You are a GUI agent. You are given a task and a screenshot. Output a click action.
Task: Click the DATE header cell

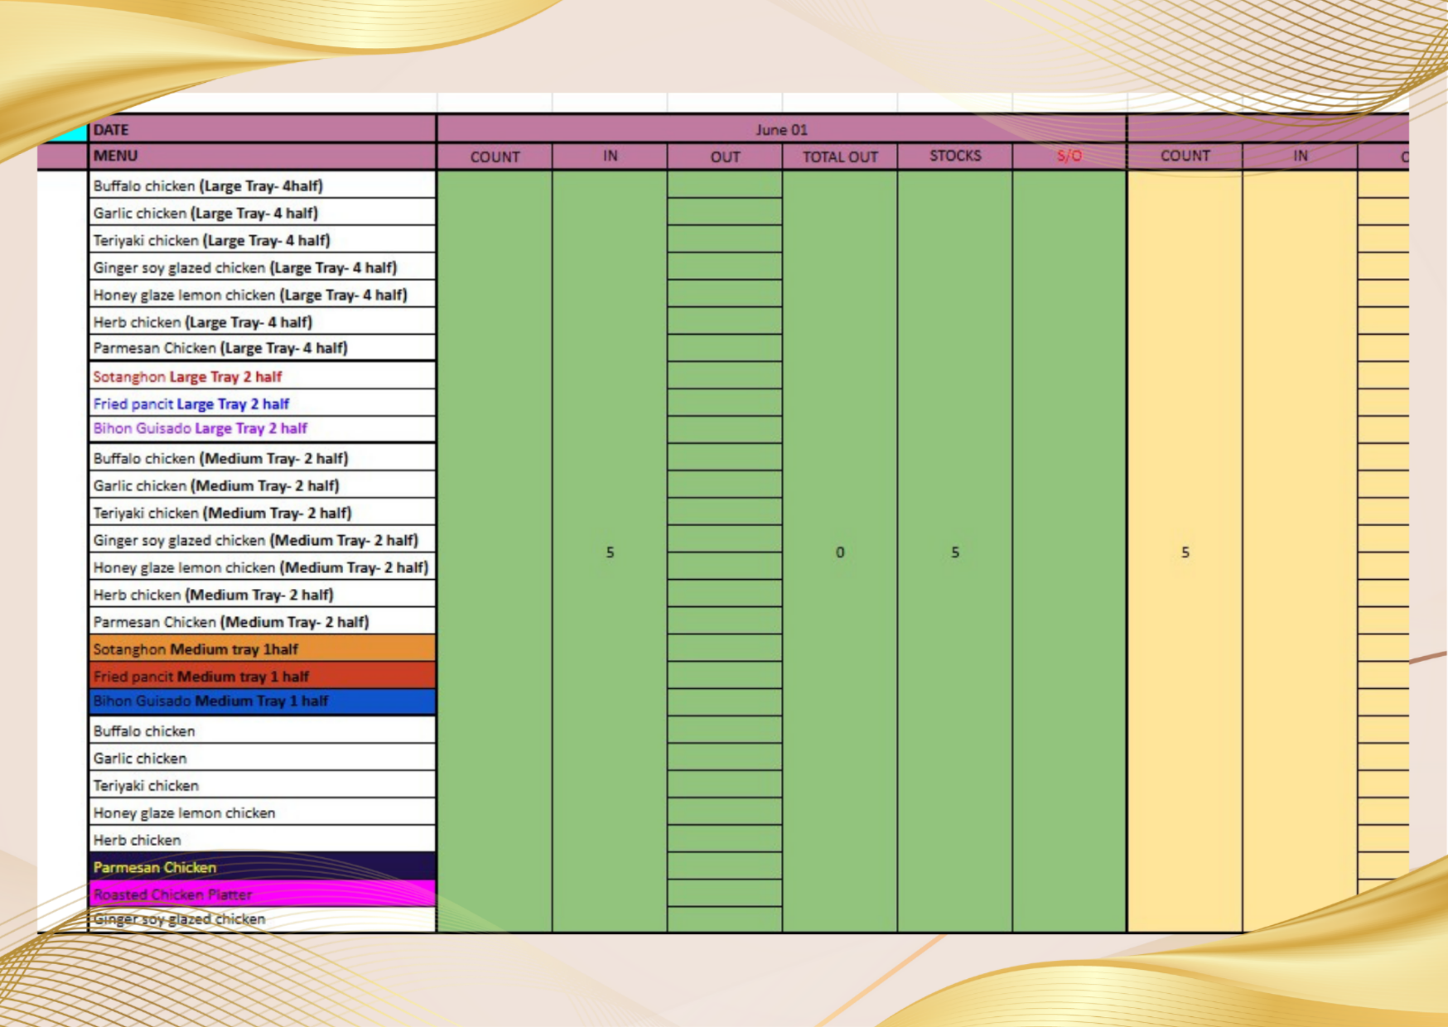(261, 130)
